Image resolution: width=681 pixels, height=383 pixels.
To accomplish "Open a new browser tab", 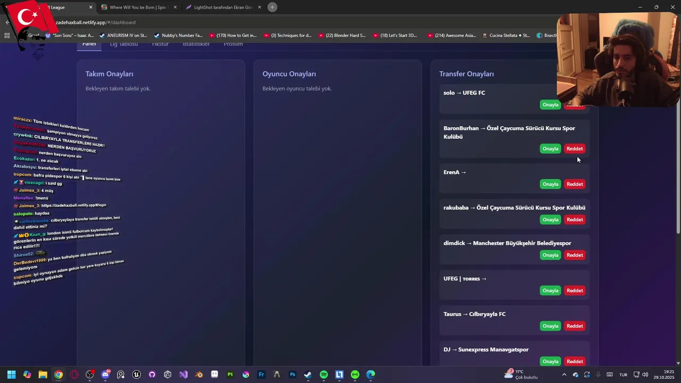I will tap(272, 7).
